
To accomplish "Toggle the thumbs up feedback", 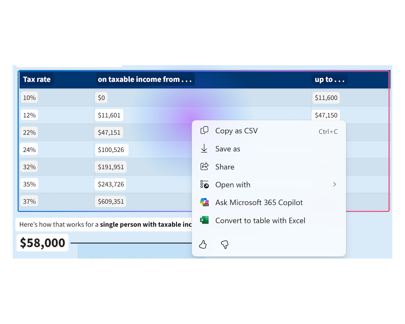I will tap(203, 244).
